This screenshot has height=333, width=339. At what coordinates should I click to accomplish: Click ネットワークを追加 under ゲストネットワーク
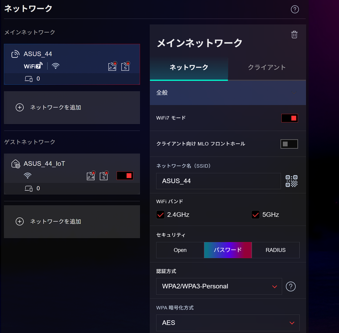72,222
